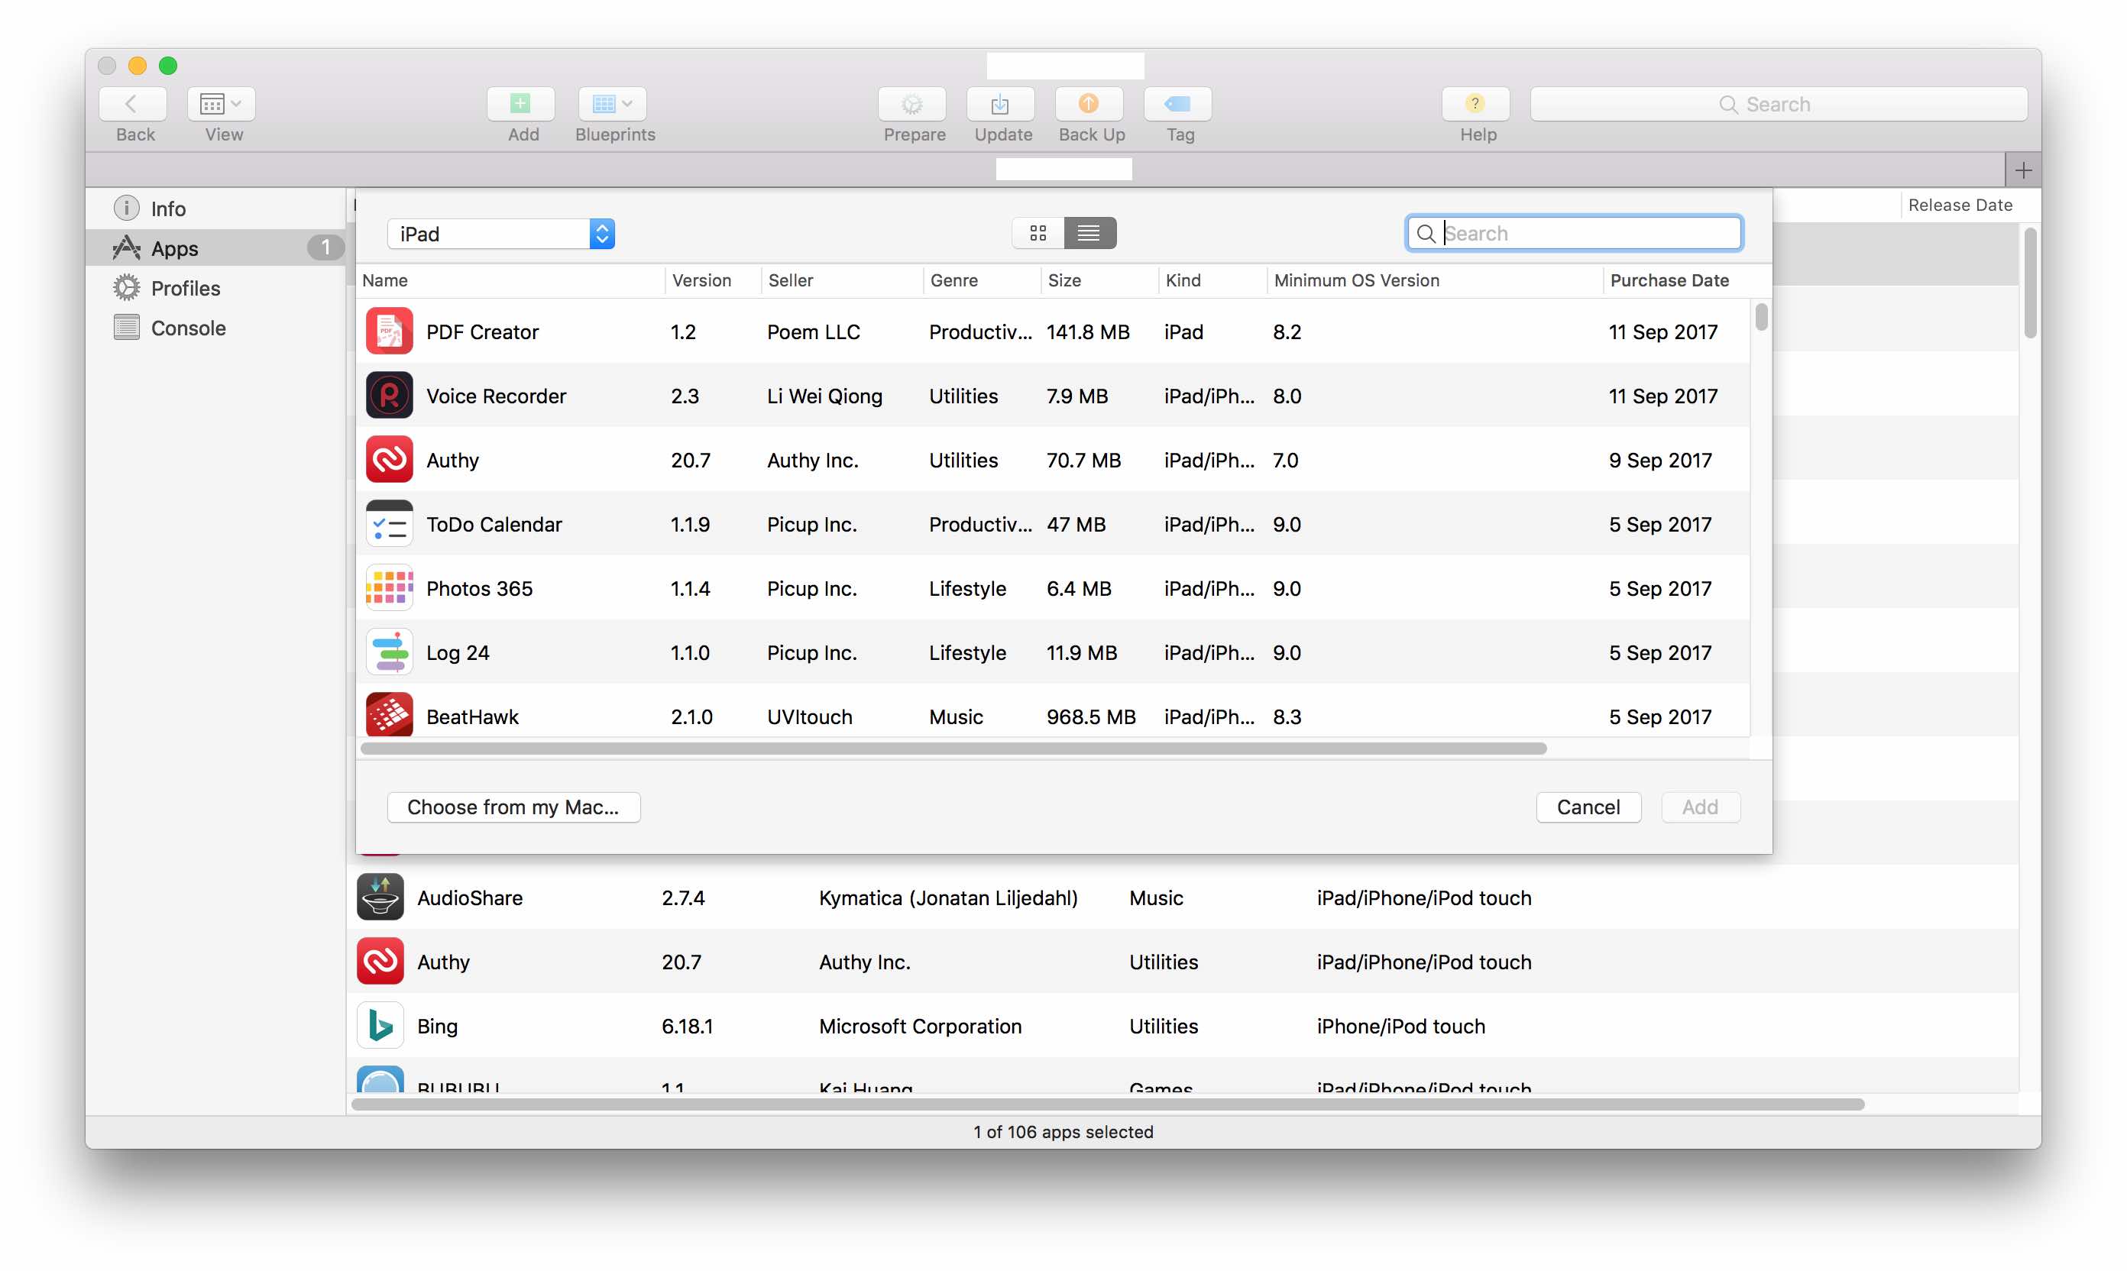This screenshot has height=1271, width=2127.
Task: Select Apps in the sidebar
Action: click(216, 248)
